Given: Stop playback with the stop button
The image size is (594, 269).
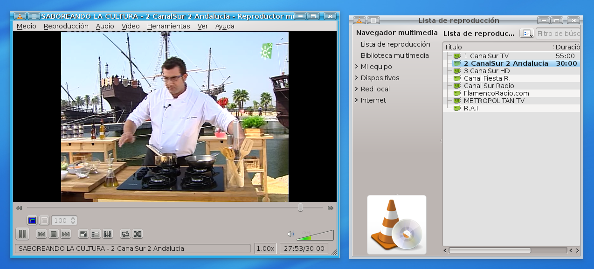Looking at the screenshot, I should pyautogui.click(x=53, y=234).
